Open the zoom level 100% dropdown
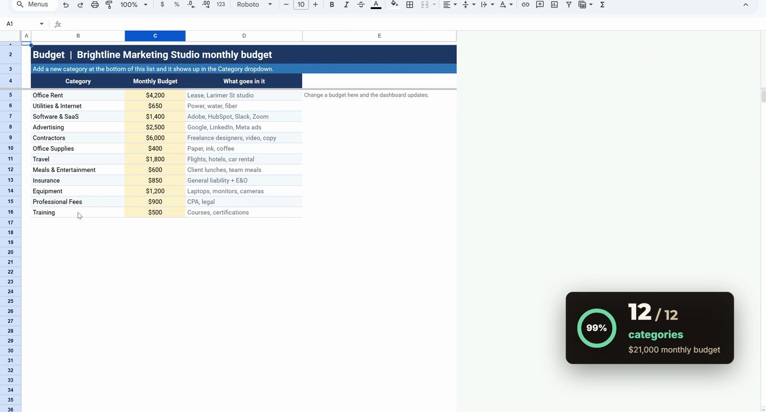 tap(134, 5)
